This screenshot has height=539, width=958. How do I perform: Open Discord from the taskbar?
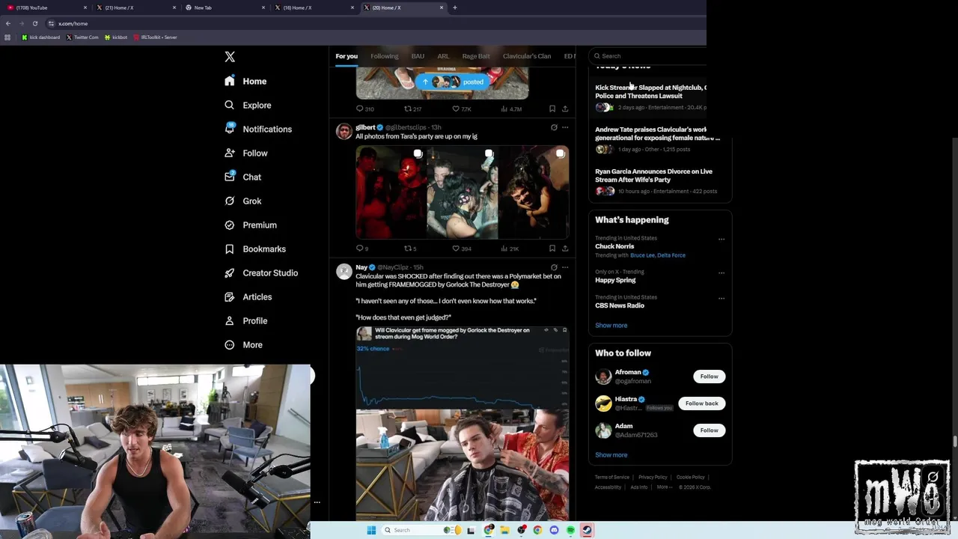click(554, 530)
